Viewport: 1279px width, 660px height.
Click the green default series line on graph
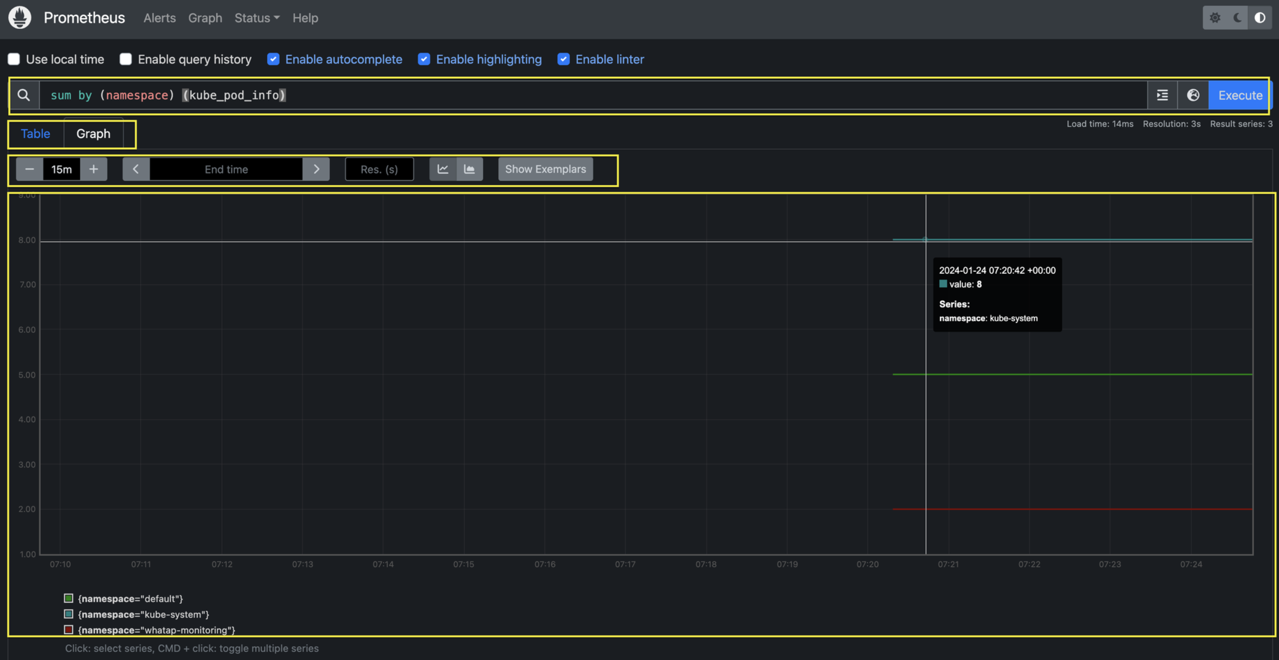[1073, 374]
